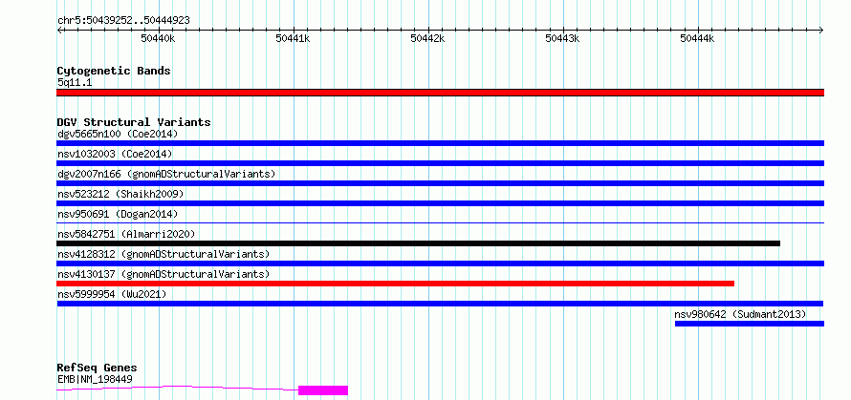Open the dgv2007n166 (gnomADStructuralVariants) label
This screenshot has width=851, height=400.
[x=166, y=174]
